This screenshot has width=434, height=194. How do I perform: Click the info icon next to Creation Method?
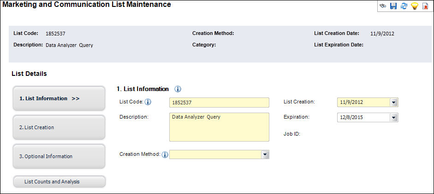tap(165, 154)
